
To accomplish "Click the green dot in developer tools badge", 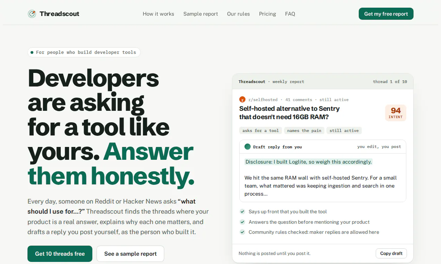I will [x=32, y=52].
